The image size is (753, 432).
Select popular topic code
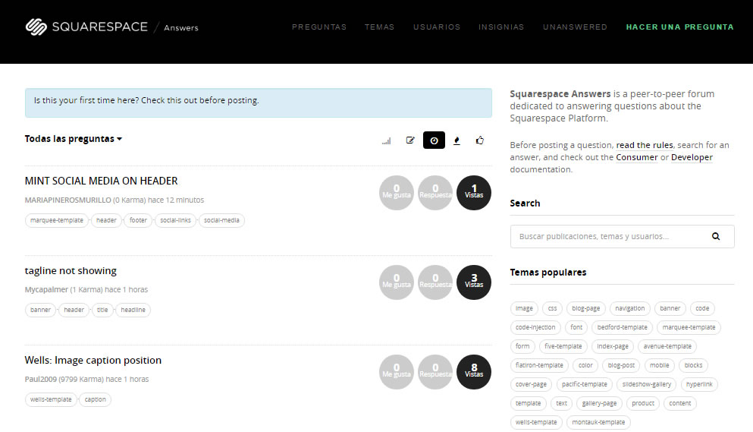click(702, 308)
